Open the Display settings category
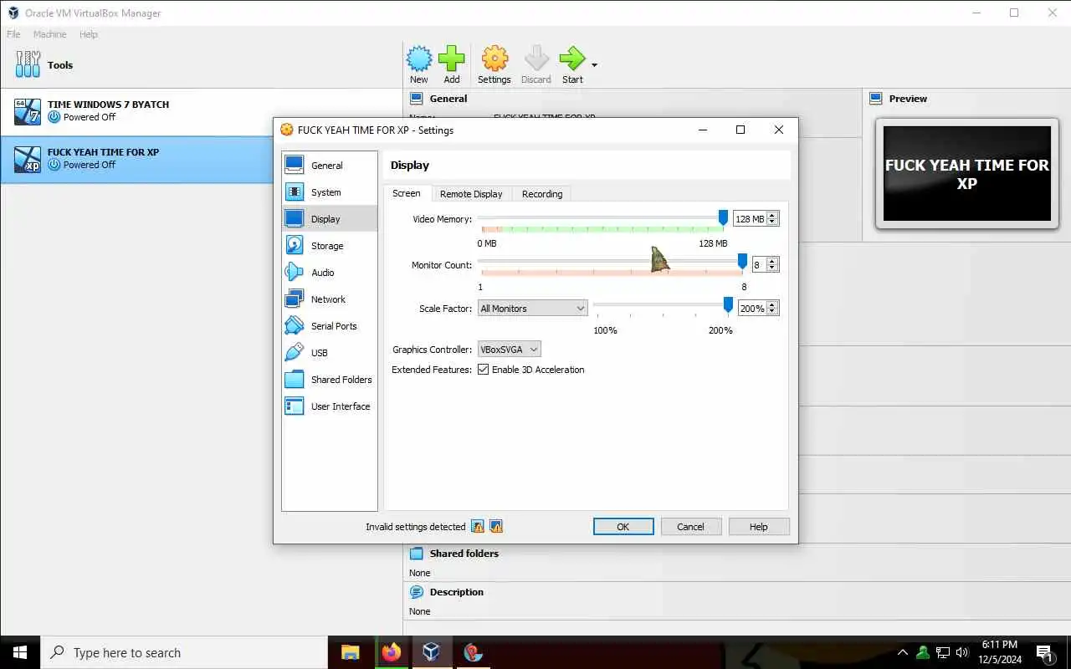This screenshot has width=1071, height=669. (330, 219)
